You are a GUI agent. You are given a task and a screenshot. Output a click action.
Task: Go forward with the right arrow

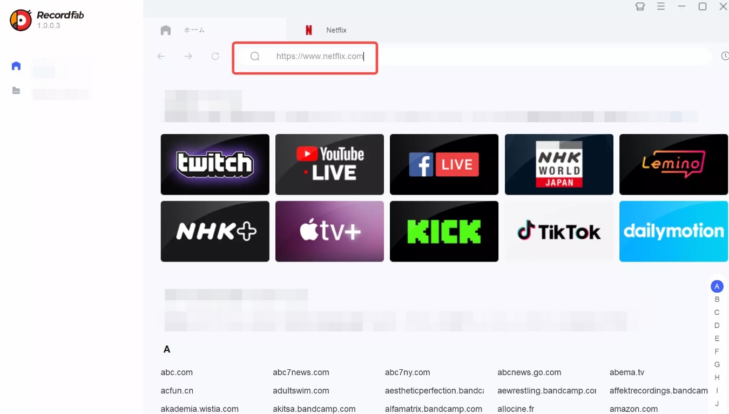point(188,56)
